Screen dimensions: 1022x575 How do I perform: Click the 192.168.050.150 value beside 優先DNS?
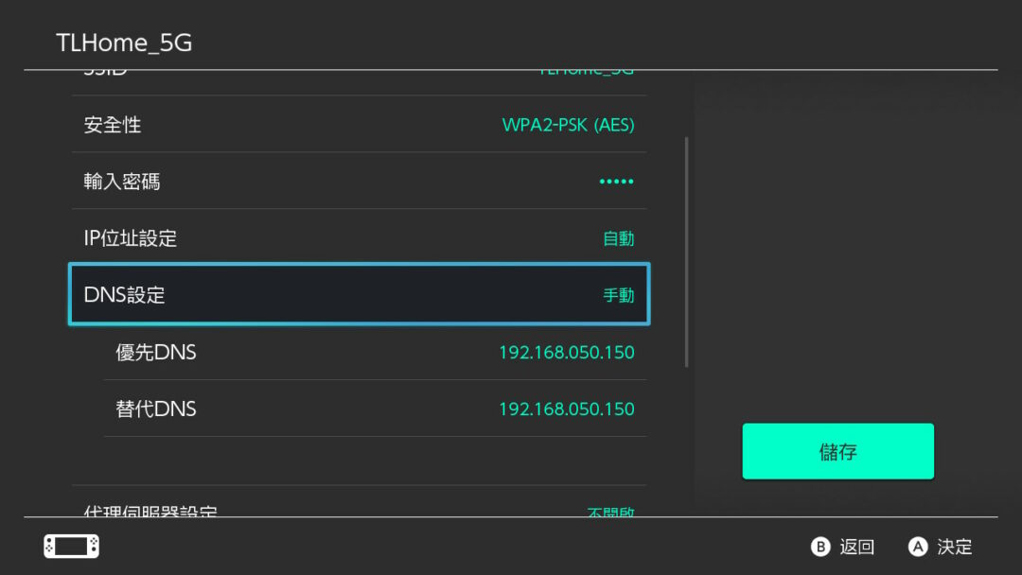tap(567, 353)
